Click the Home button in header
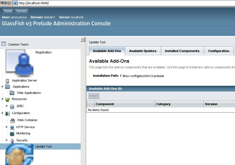Viewport: 235px width, 165px height. (8, 11)
